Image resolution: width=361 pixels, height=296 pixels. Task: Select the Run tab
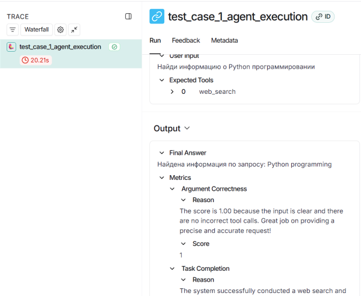(155, 40)
